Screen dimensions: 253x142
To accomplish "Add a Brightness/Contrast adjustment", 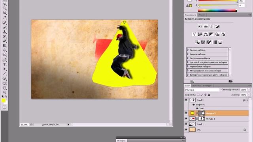I will point(200,26).
